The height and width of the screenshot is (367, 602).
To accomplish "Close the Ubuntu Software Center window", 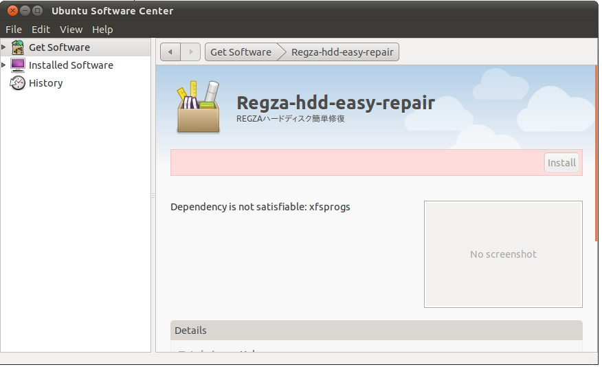I will (12, 11).
